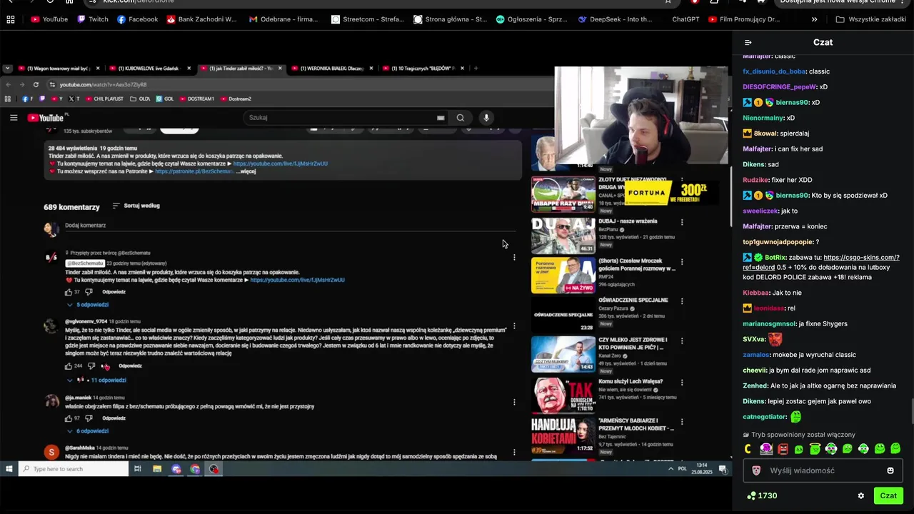Open YouTube bookmark in outer browser bar
914x514 pixels.
click(49, 19)
